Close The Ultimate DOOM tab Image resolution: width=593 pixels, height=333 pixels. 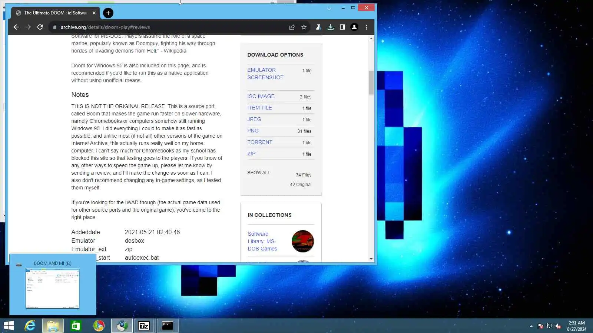(94, 13)
